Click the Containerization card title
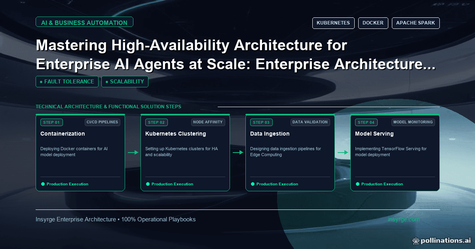Screen dimensions: 475x249 coord(63,134)
